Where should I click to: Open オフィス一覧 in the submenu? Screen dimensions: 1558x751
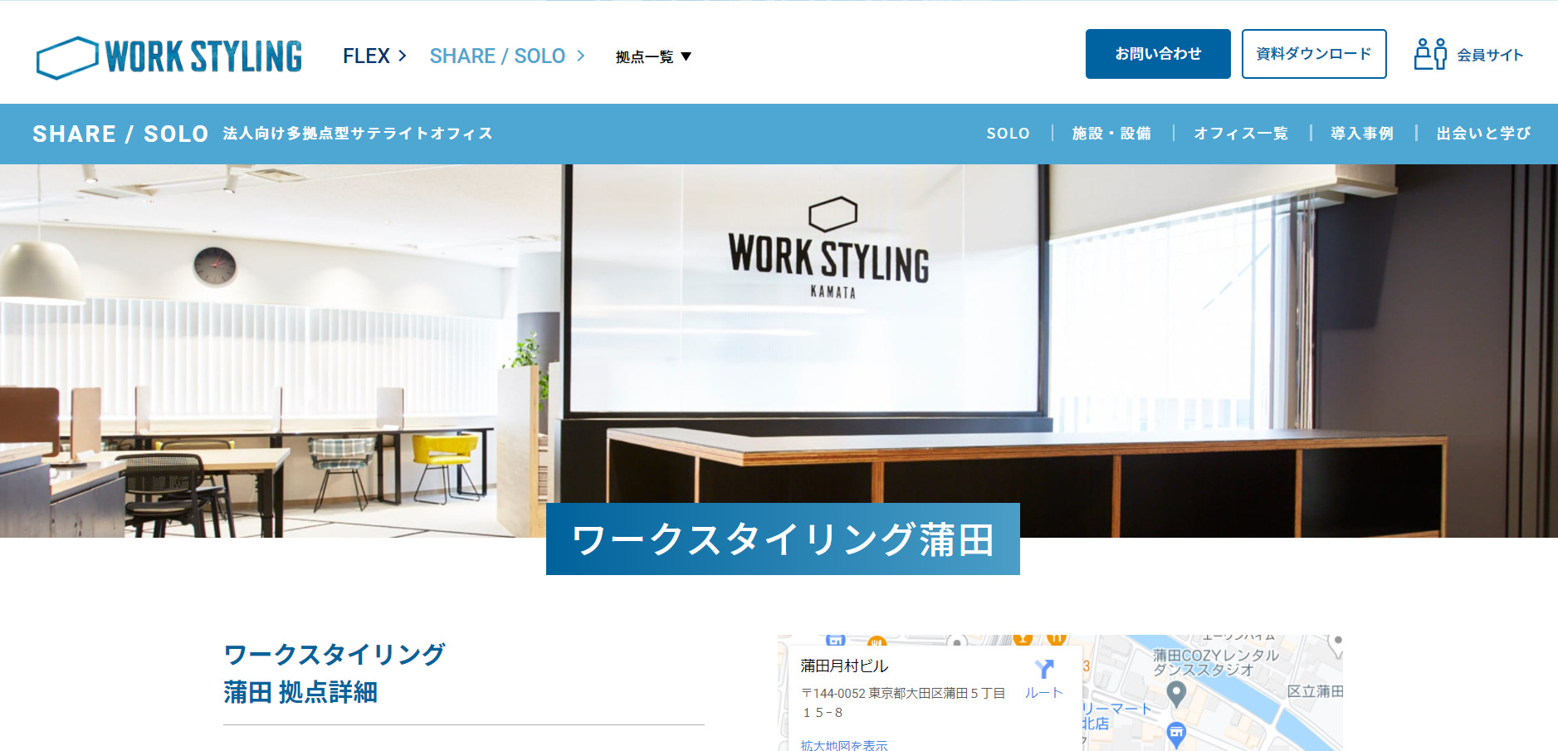click(1240, 134)
